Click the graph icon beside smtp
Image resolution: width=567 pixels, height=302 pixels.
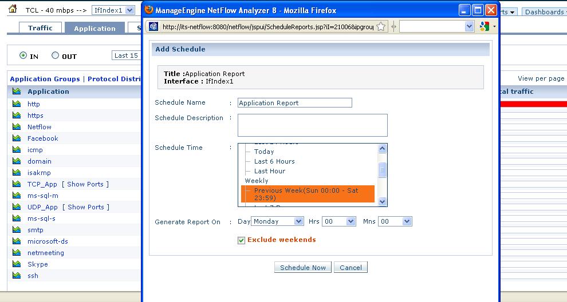(17, 230)
